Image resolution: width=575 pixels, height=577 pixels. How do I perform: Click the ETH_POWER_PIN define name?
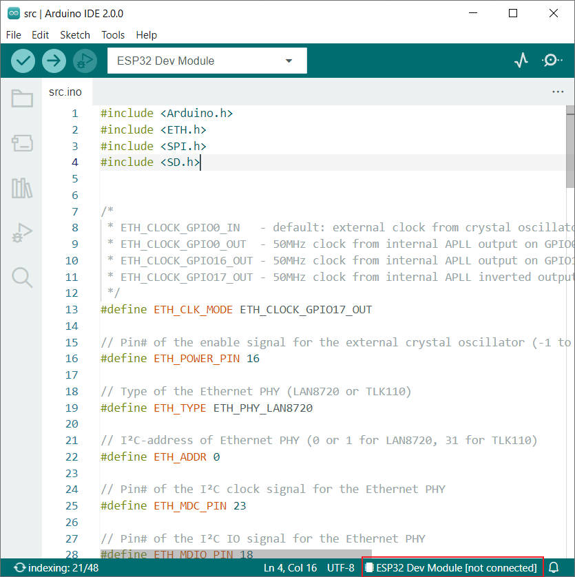click(196, 359)
